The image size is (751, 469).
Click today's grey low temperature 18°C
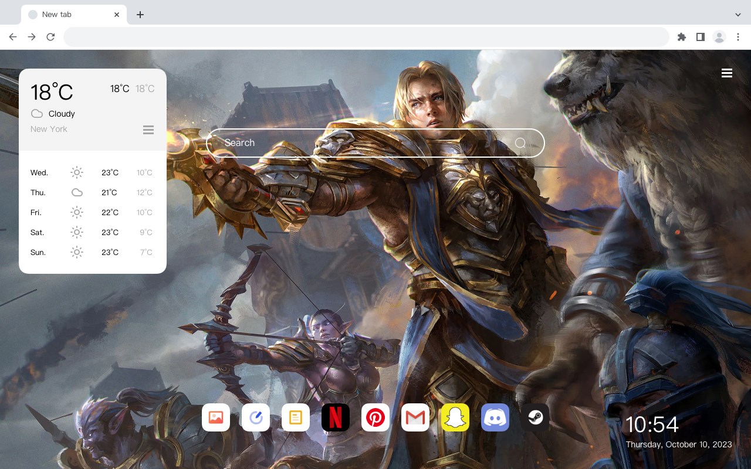(145, 89)
